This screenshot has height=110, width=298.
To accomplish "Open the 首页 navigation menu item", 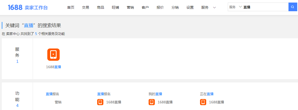I will point(71,7).
